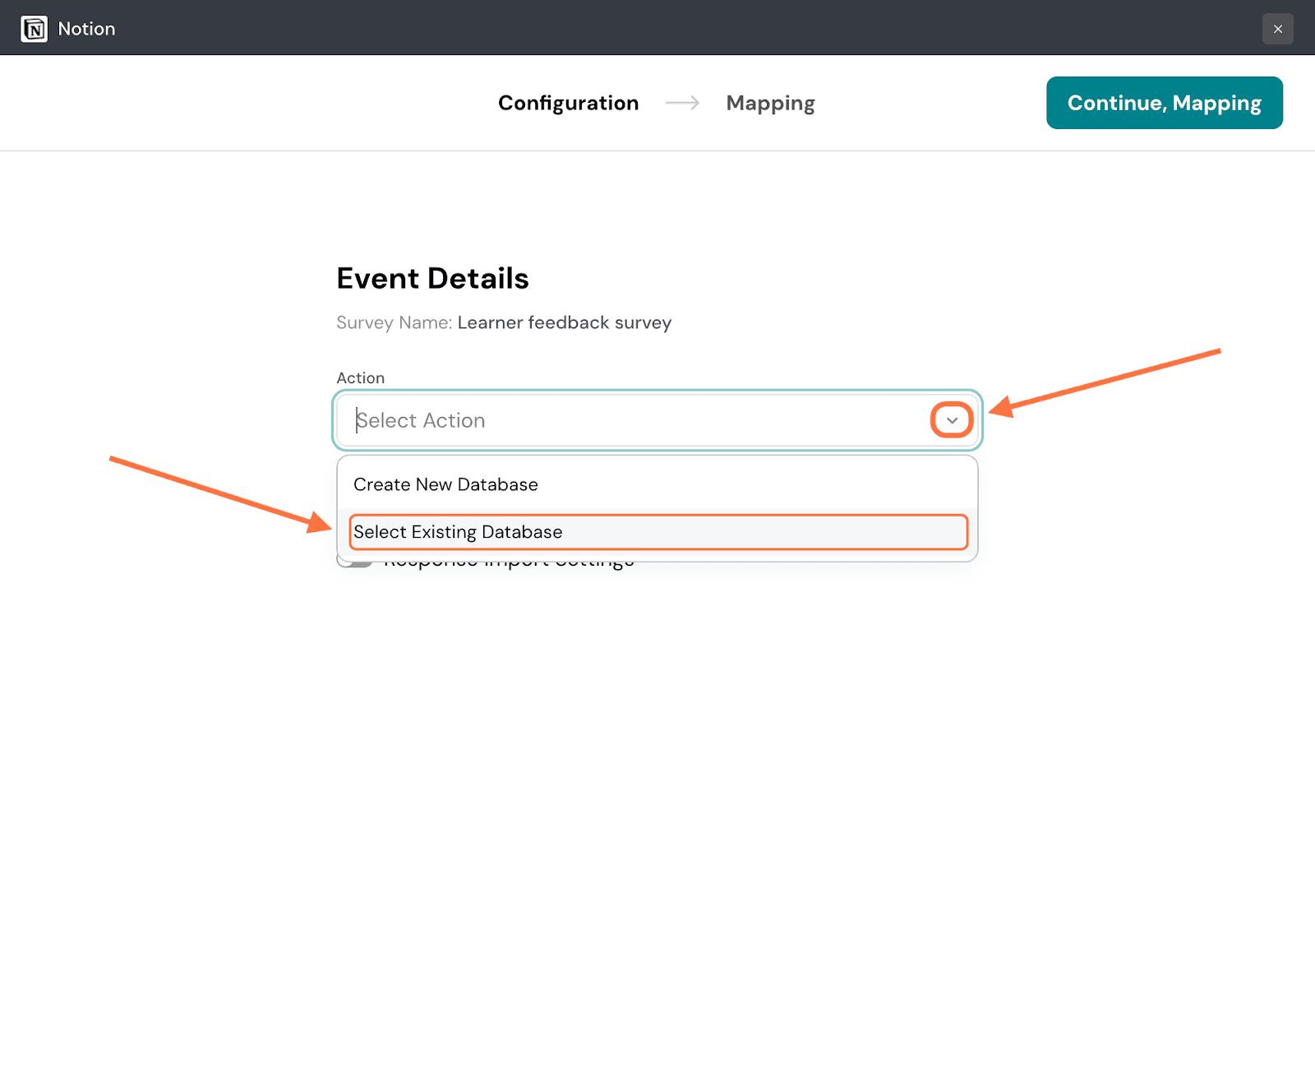The height and width of the screenshot is (1088, 1315).
Task: Click the Notion title text in header
Action: tap(86, 29)
